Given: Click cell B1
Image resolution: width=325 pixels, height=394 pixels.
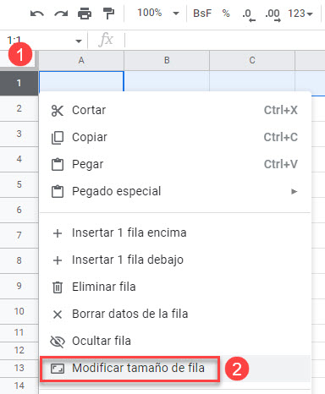Looking at the screenshot, I should click(x=167, y=81).
